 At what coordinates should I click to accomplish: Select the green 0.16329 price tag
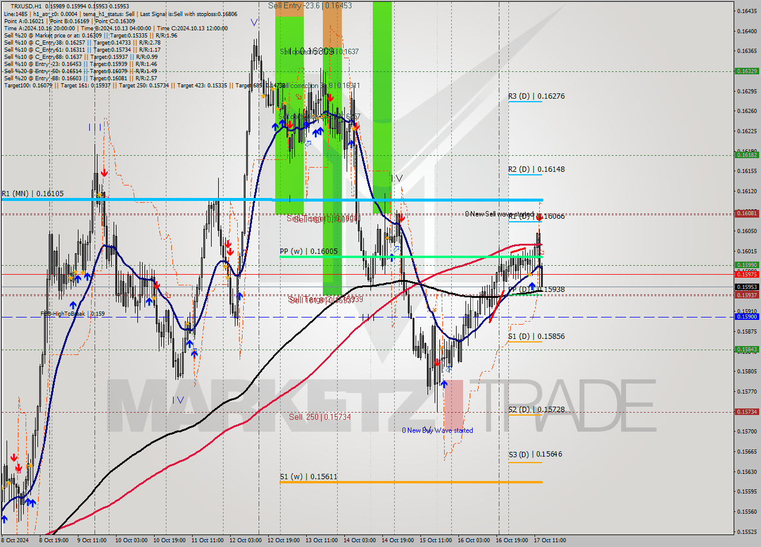[747, 71]
